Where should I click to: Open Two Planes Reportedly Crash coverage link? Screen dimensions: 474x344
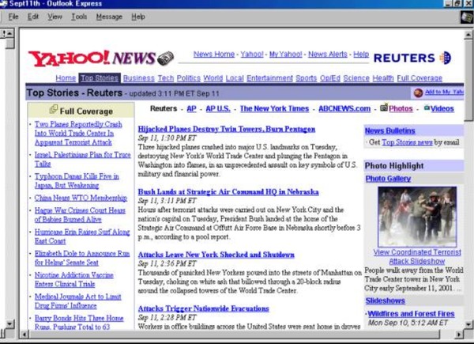78,134
